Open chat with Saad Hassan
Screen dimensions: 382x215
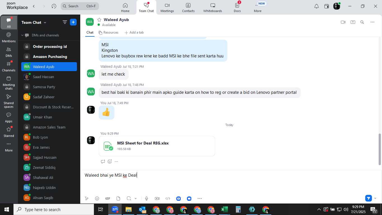coord(49,77)
